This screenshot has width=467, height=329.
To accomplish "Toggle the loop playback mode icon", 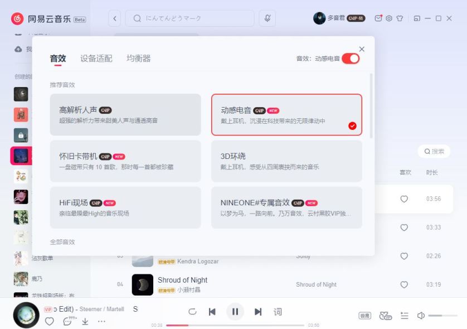I will coord(192,312).
